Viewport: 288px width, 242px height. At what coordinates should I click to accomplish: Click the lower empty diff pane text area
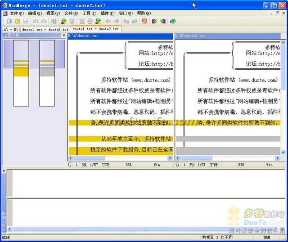[148, 213]
